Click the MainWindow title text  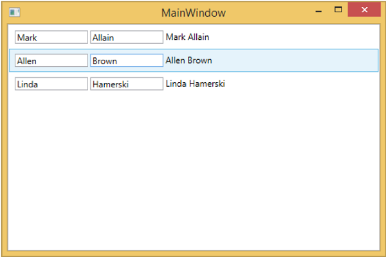193,12
